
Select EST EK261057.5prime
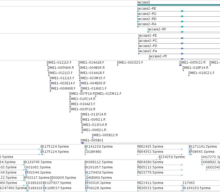[x=86, y=170]
